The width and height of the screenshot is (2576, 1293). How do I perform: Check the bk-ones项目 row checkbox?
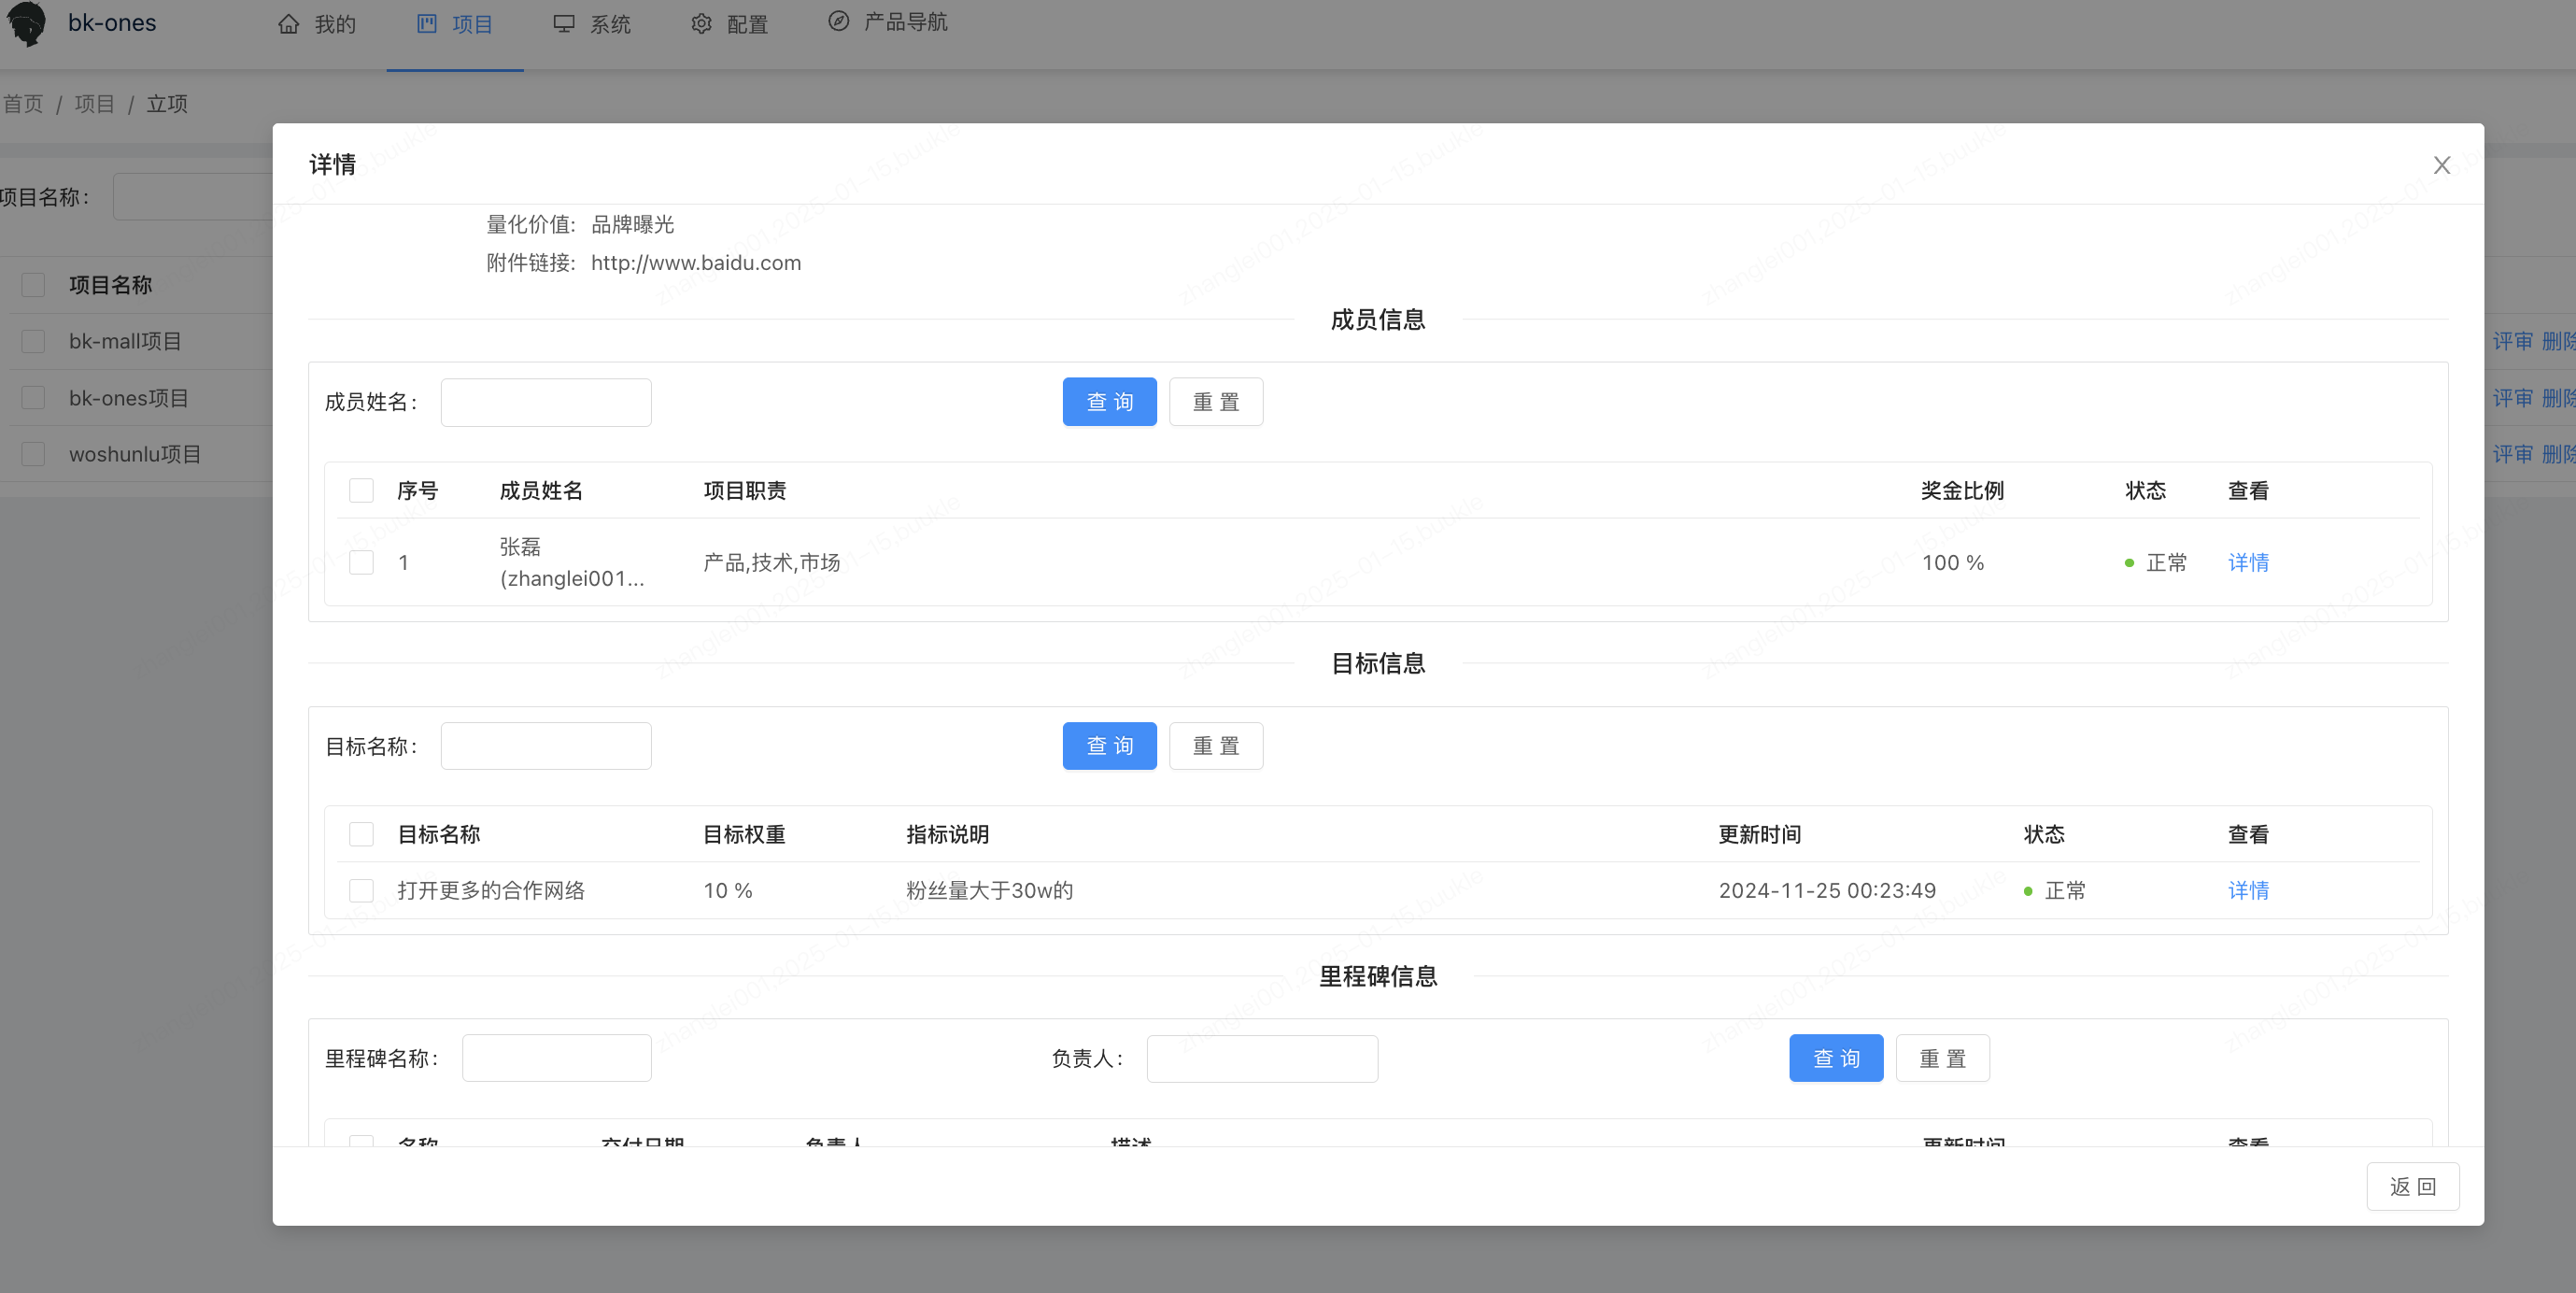tap(33, 398)
